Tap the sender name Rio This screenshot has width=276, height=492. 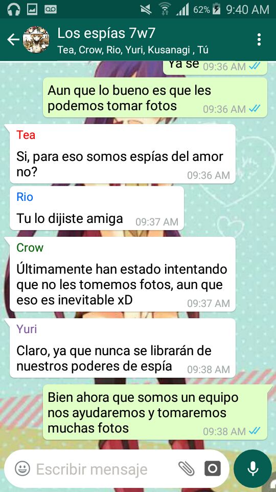25,197
